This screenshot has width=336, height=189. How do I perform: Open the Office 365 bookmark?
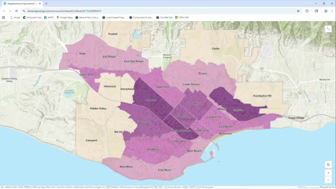(182, 17)
